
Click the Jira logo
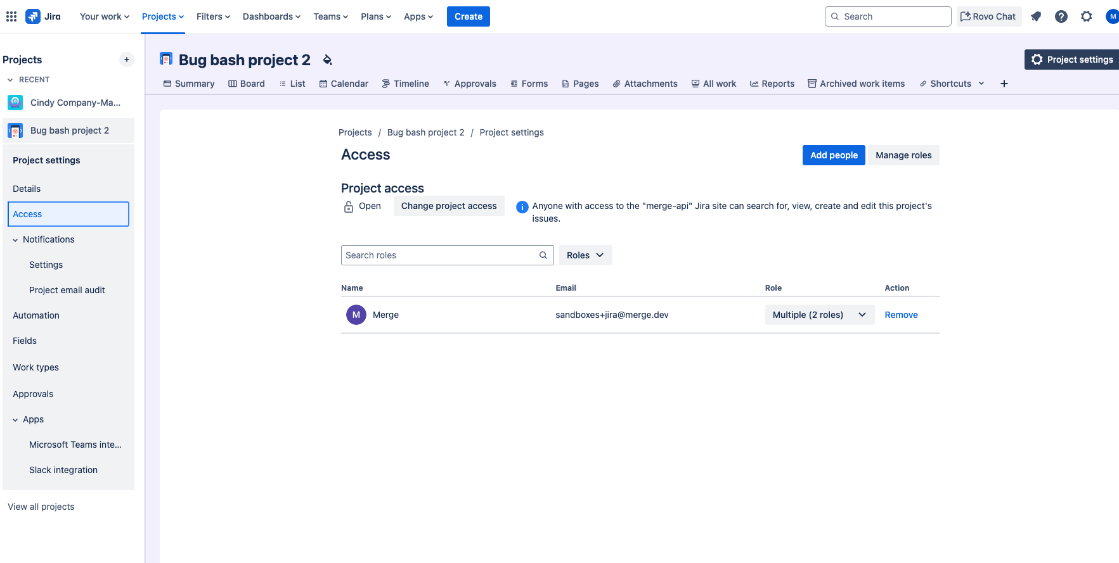coord(43,16)
